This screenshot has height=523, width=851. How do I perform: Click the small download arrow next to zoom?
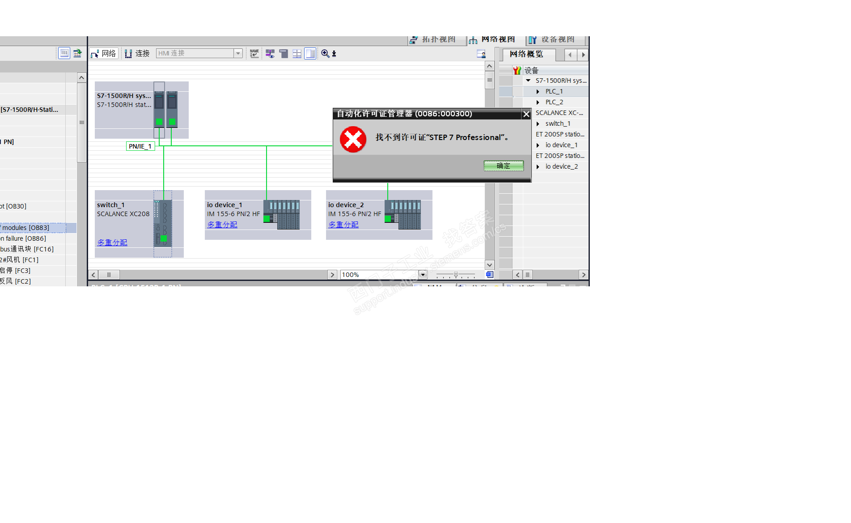[334, 54]
